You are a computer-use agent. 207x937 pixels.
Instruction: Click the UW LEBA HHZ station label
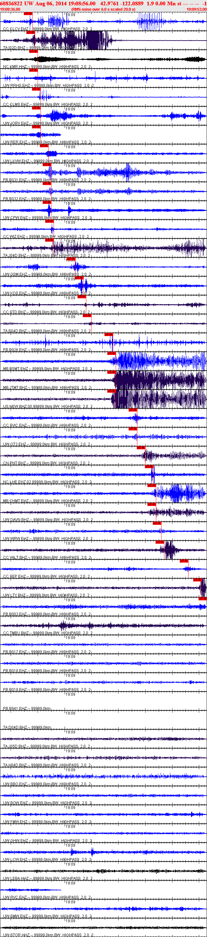(x=47, y=878)
